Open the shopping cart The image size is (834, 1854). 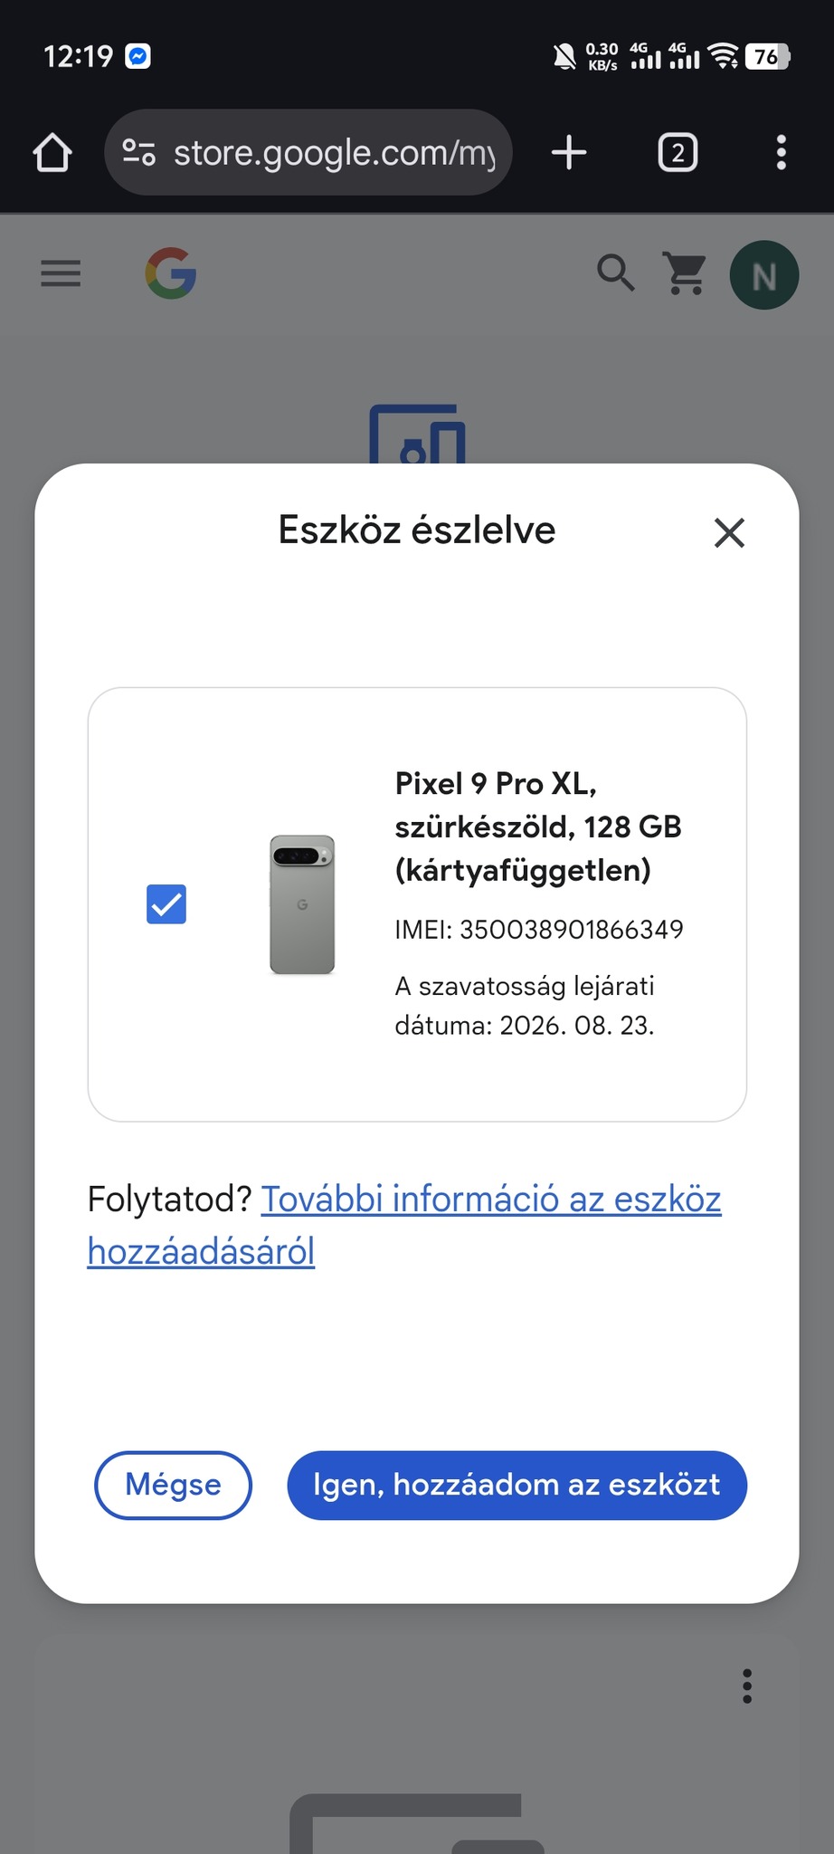click(686, 273)
